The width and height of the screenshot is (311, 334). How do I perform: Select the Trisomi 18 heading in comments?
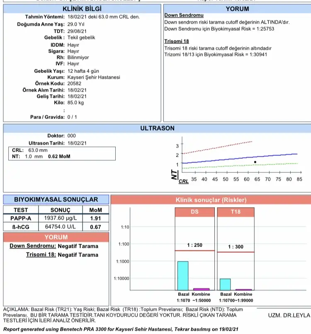(x=177, y=41)
